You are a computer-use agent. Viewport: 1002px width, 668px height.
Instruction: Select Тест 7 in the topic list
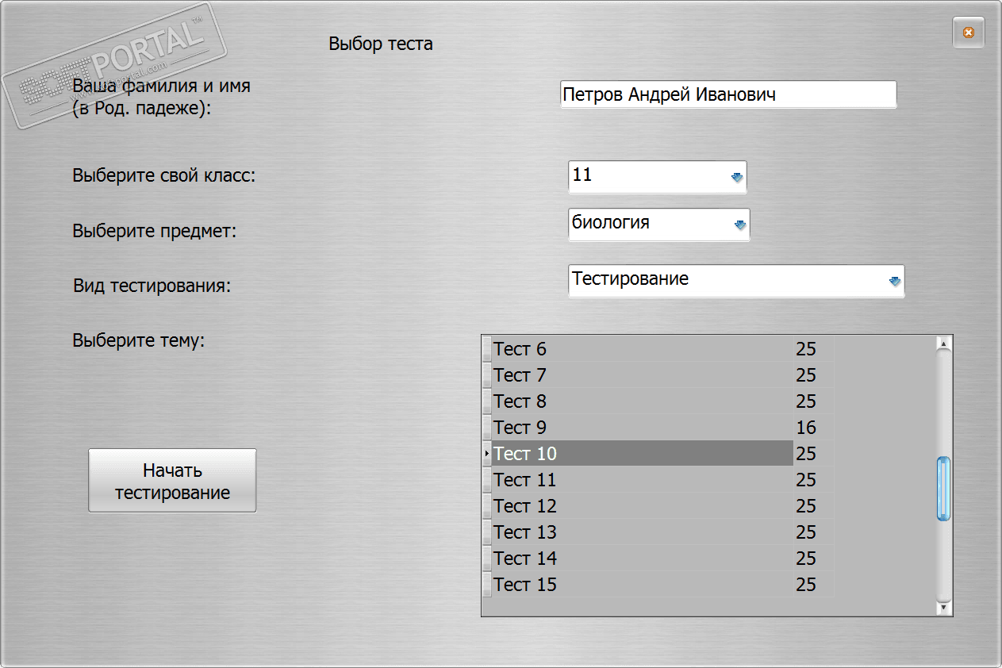coord(641,375)
